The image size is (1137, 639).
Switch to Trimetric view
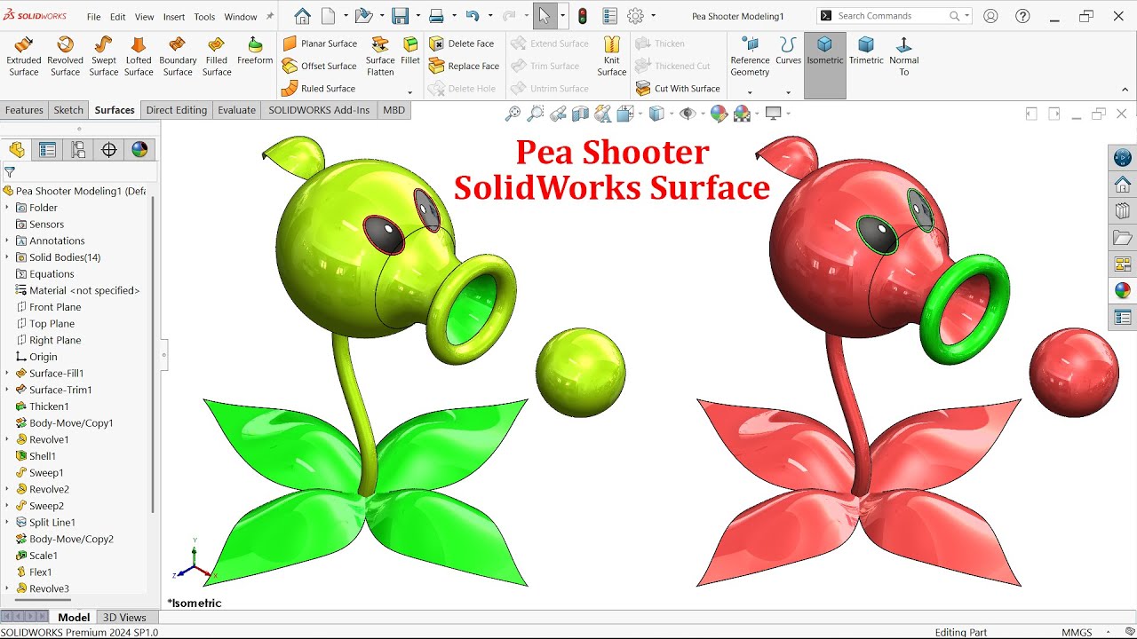tap(866, 51)
